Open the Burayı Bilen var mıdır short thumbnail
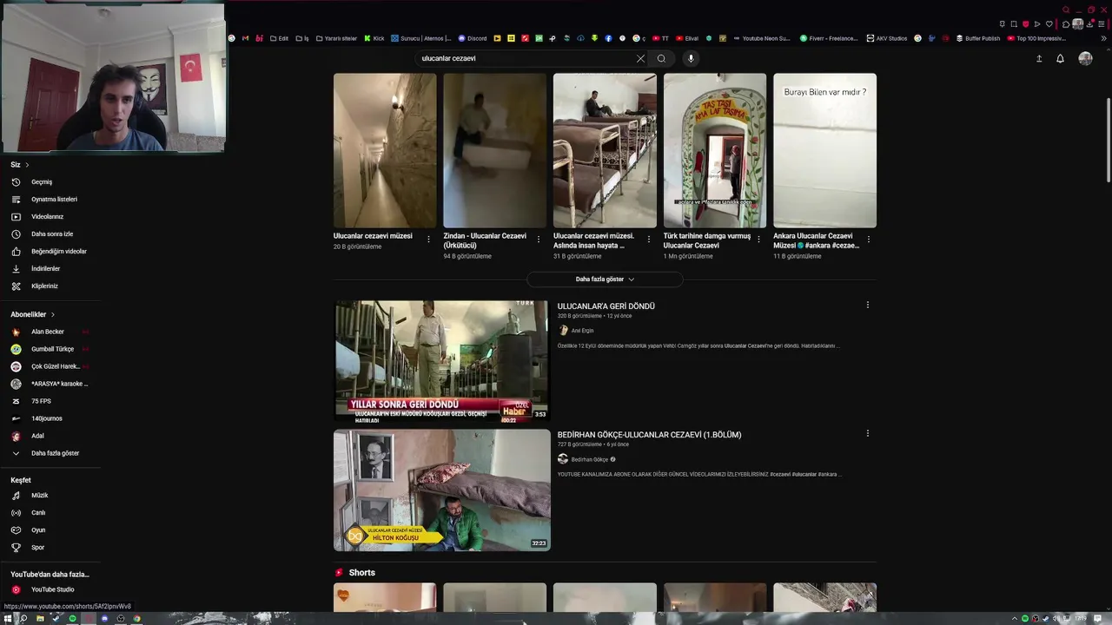The width and height of the screenshot is (1112, 625). [824, 150]
